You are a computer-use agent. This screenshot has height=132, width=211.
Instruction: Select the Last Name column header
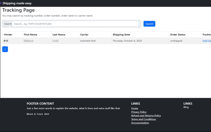(59, 35)
